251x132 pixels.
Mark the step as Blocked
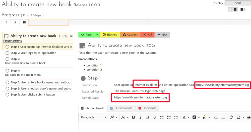pyautogui.click(x=110, y=35)
